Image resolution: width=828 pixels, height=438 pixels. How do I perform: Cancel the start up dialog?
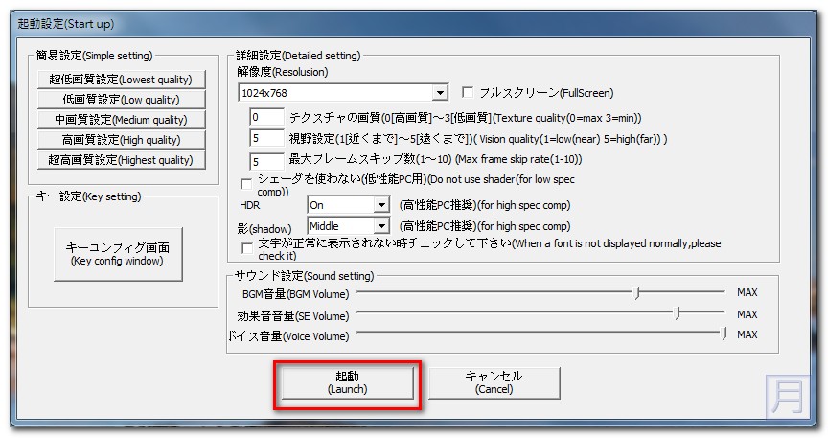click(x=494, y=382)
